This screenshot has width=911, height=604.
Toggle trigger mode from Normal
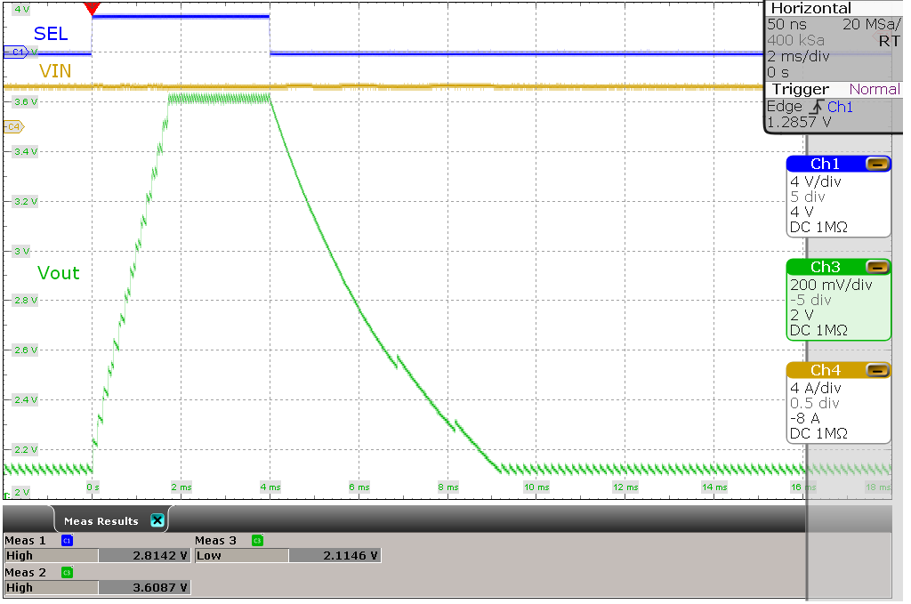(x=873, y=89)
